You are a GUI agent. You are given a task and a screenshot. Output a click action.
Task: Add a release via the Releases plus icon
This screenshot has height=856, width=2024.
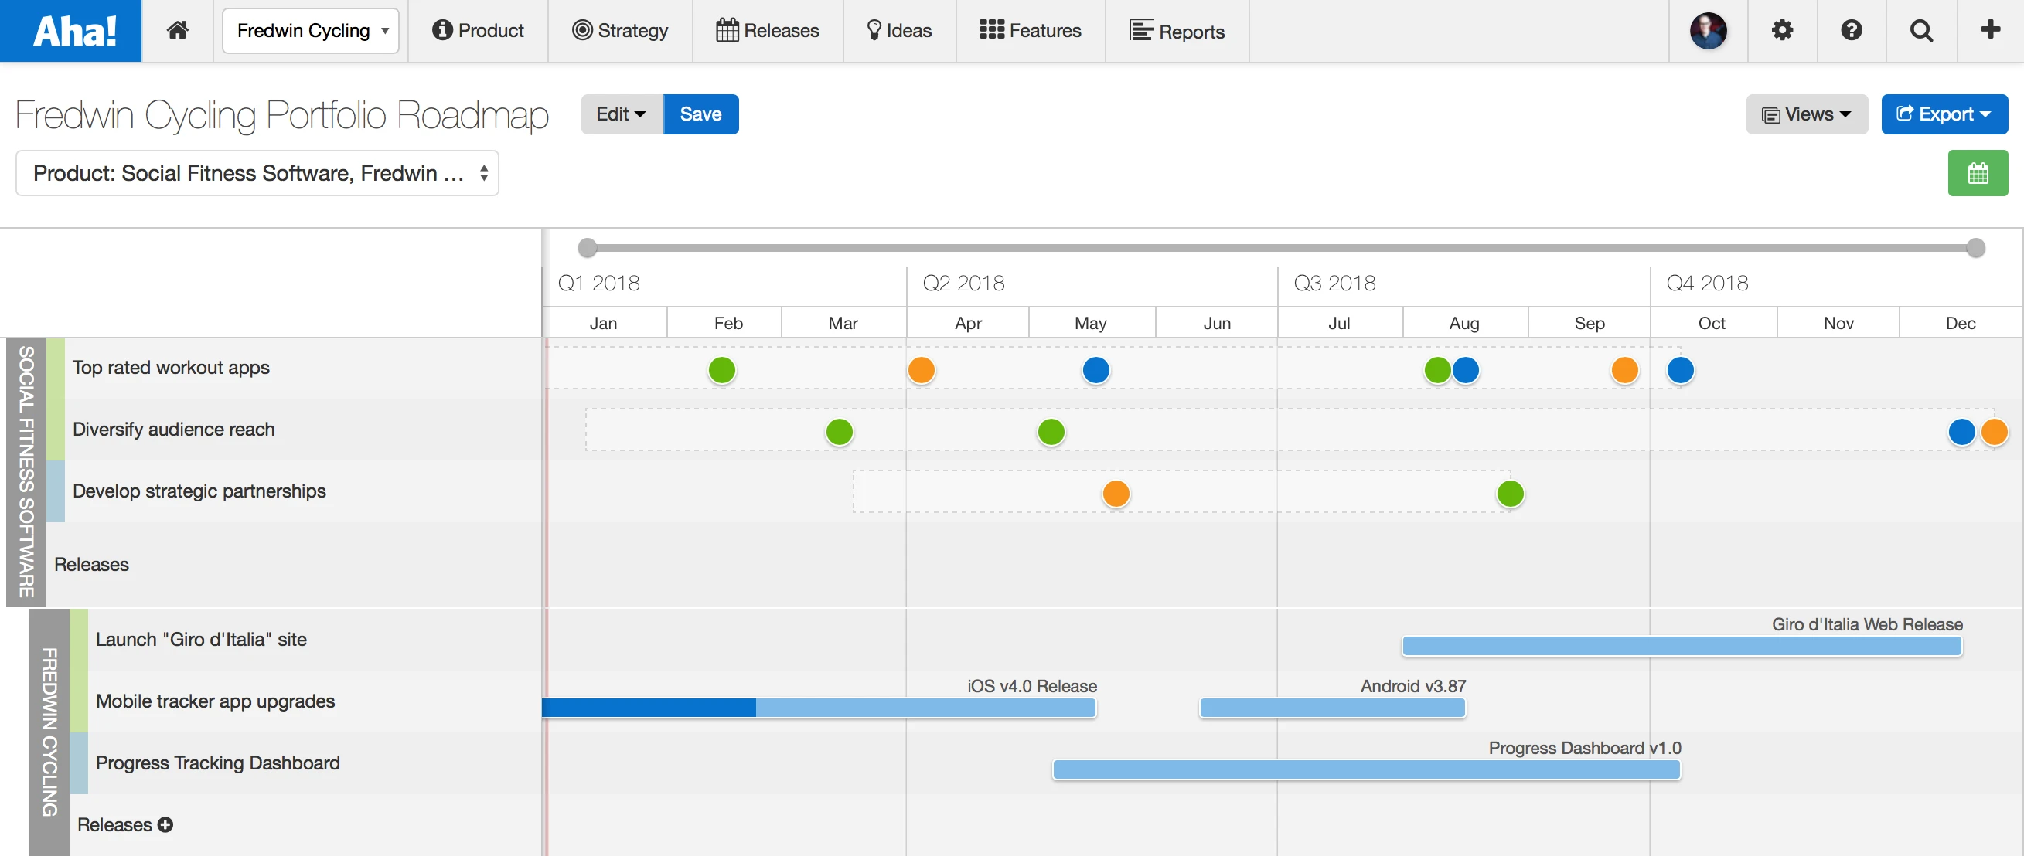[165, 824]
